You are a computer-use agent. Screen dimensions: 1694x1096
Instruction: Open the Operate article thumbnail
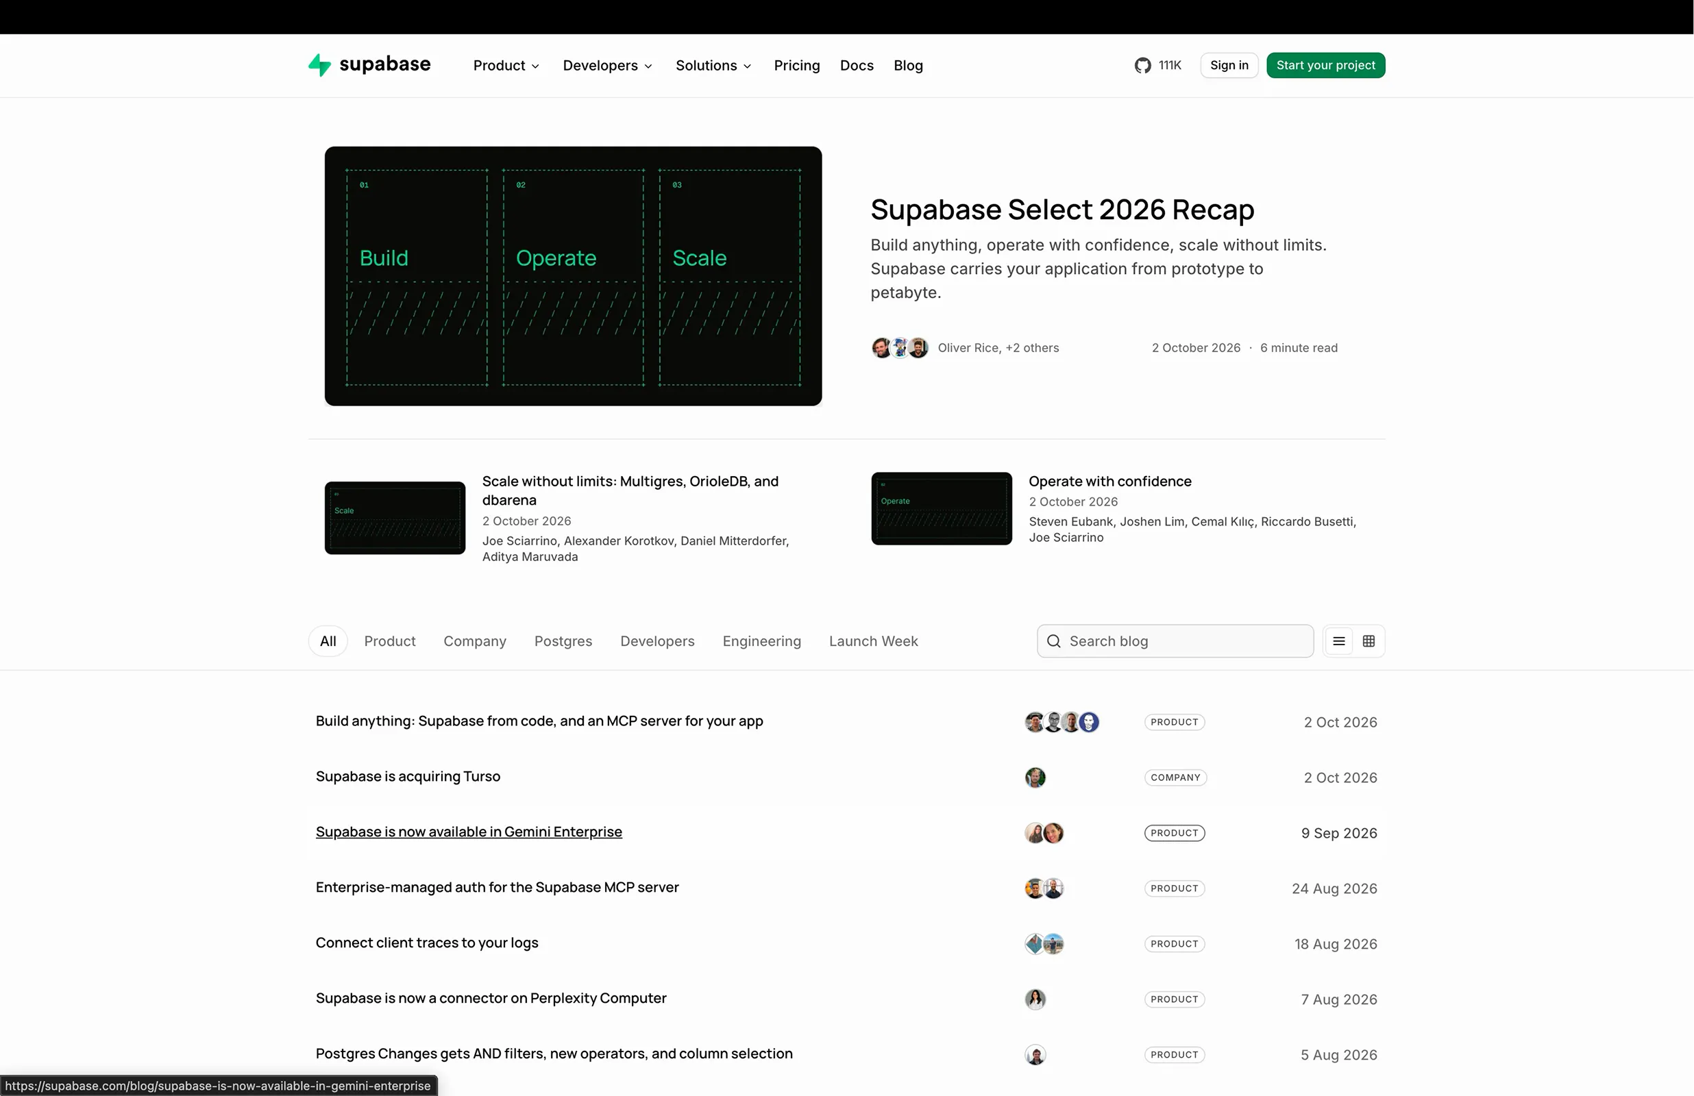941,509
